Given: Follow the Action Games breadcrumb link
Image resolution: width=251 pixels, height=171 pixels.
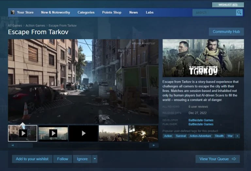Looking at the screenshot, I should [35, 26].
